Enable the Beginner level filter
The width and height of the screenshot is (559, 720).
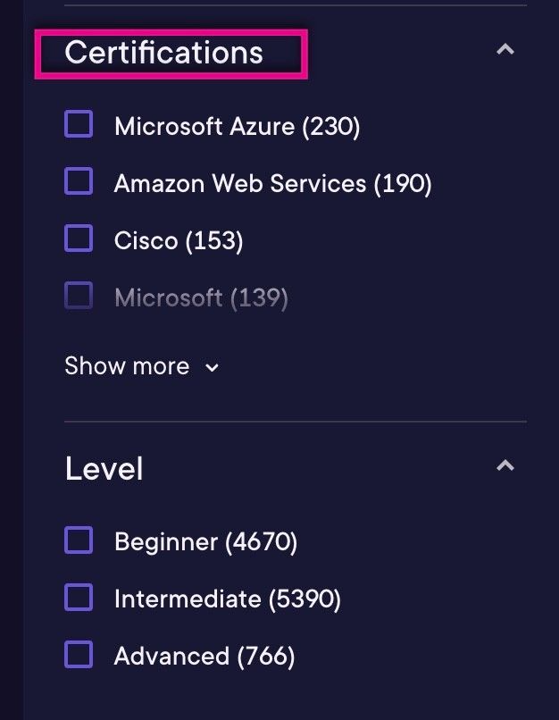[x=79, y=540]
